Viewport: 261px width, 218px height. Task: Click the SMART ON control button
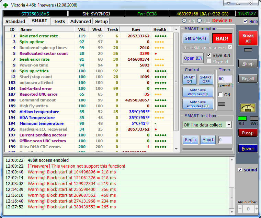tap(189, 79)
